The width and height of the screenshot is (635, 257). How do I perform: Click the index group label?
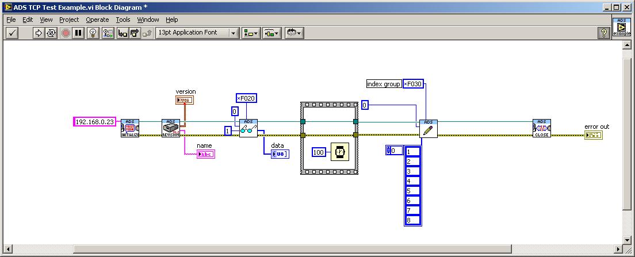384,84
